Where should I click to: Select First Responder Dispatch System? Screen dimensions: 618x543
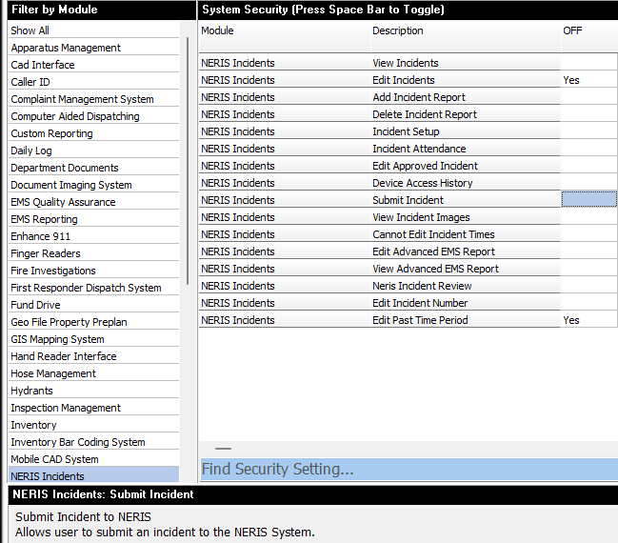[x=94, y=288]
